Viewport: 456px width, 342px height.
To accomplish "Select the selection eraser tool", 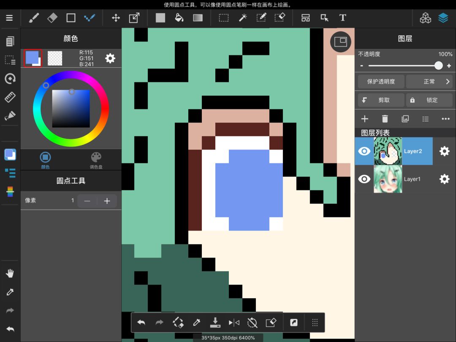I will tap(280, 18).
